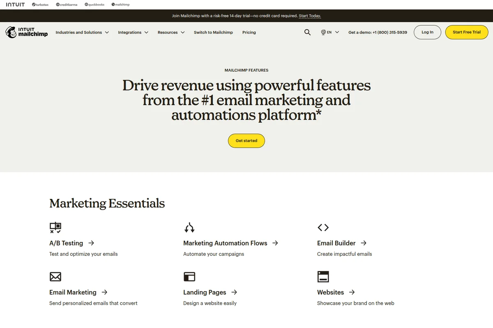The image size is (493, 328).
Task: Open the EN language selector
Action: coord(330,32)
